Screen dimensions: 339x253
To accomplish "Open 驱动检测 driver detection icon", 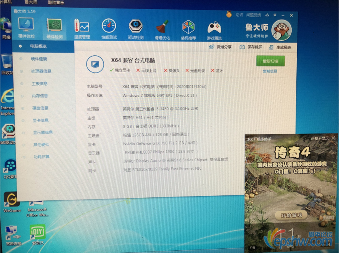I will [x=136, y=30].
